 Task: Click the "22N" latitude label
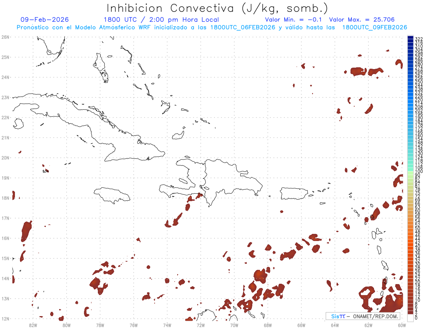tap(5, 117)
